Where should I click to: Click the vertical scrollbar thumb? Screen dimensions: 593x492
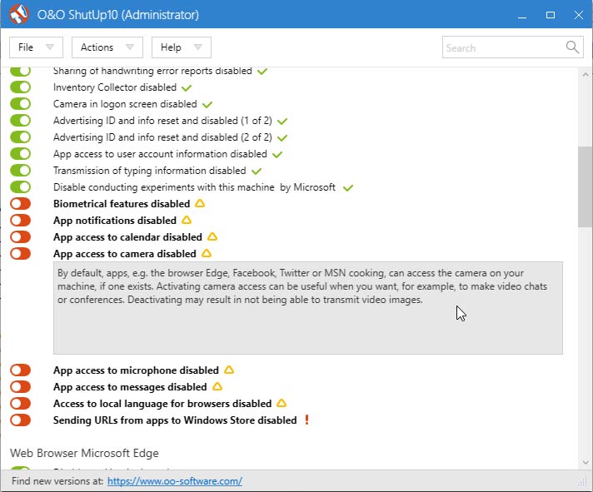(x=585, y=186)
